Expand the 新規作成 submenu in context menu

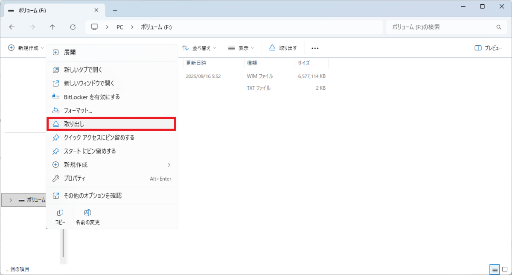[x=111, y=164]
